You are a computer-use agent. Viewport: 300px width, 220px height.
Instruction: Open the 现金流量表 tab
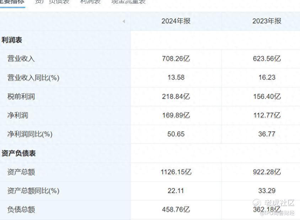click(x=129, y=2)
